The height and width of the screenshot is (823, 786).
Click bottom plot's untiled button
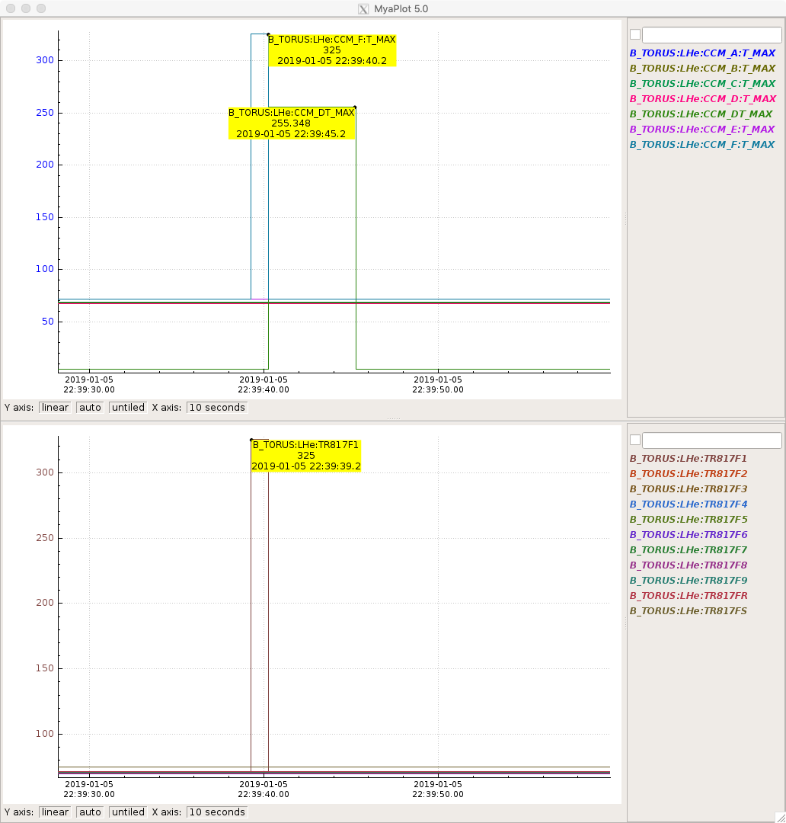pos(128,812)
